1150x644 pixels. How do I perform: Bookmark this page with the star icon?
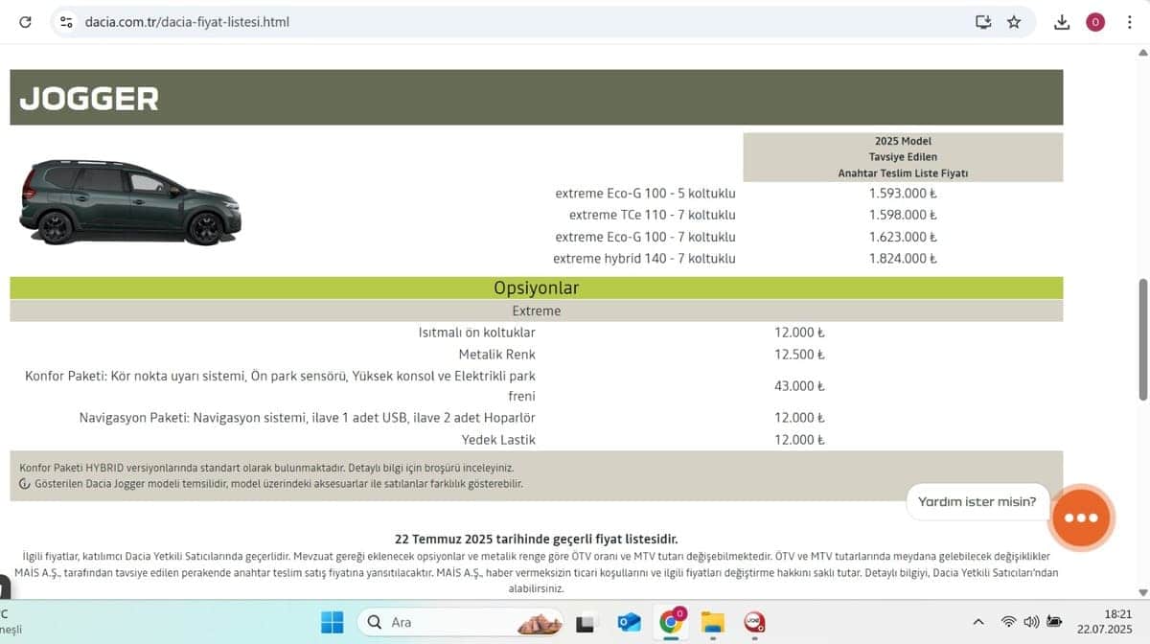[1014, 22]
